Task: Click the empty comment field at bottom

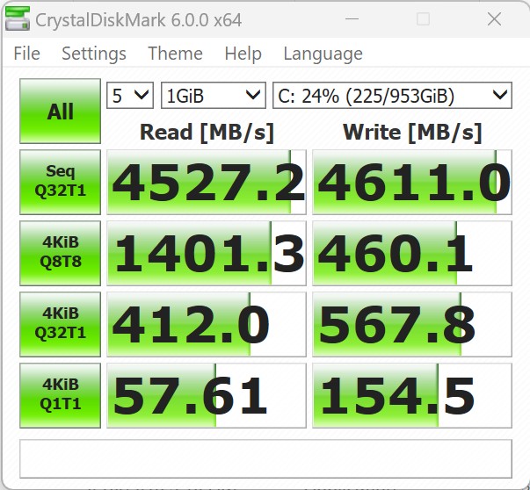Action: pos(265,458)
